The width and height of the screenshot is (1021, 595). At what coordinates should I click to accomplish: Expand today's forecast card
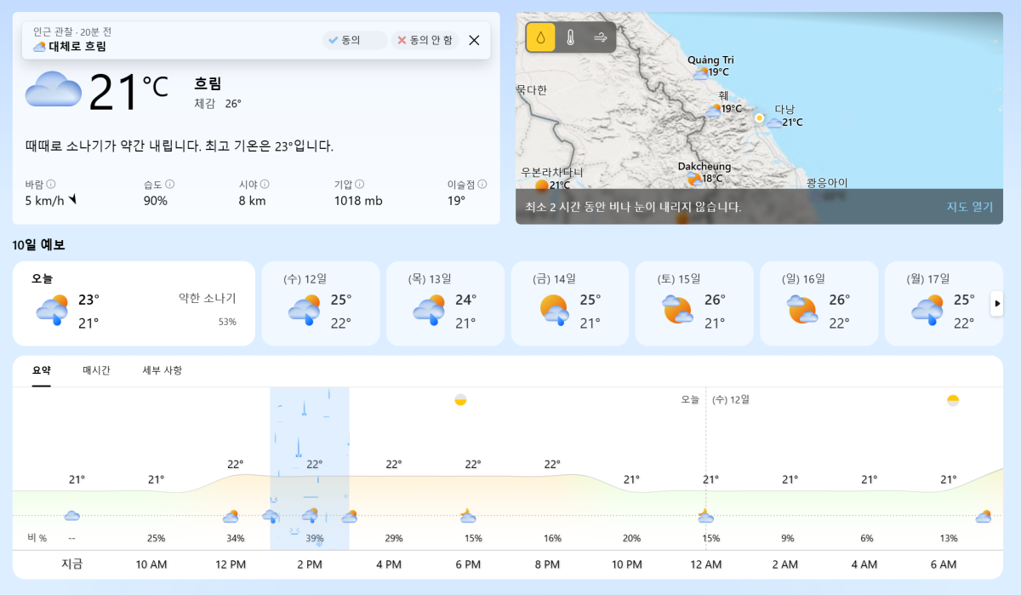click(x=134, y=303)
